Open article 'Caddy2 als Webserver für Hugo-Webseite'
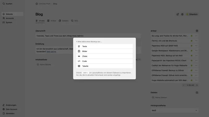The height and width of the screenshot is (117, 209). tap(169, 66)
